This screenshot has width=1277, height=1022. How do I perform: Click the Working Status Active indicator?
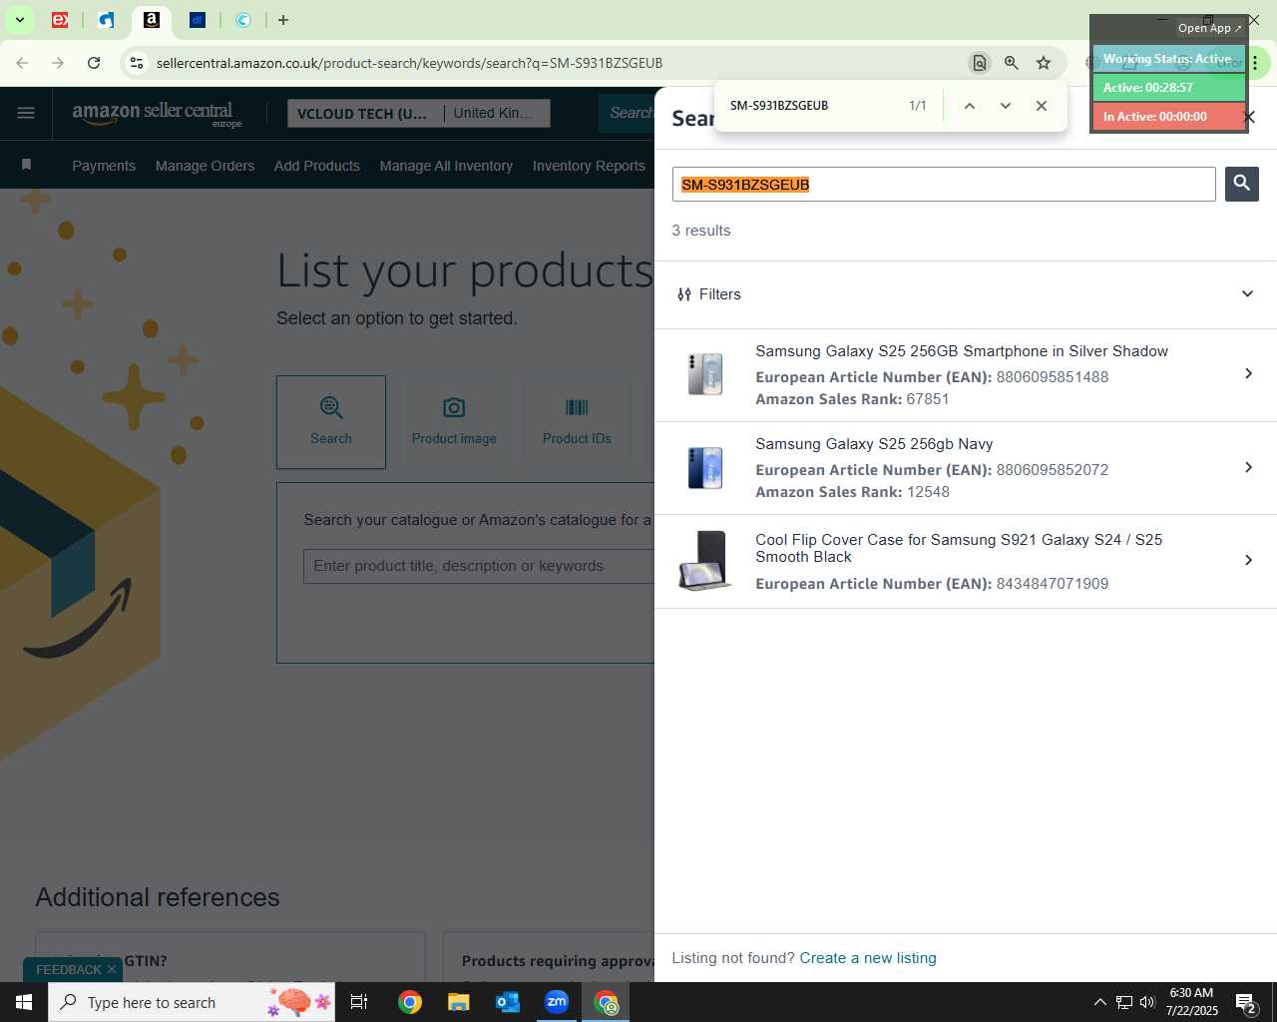click(x=1168, y=59)
